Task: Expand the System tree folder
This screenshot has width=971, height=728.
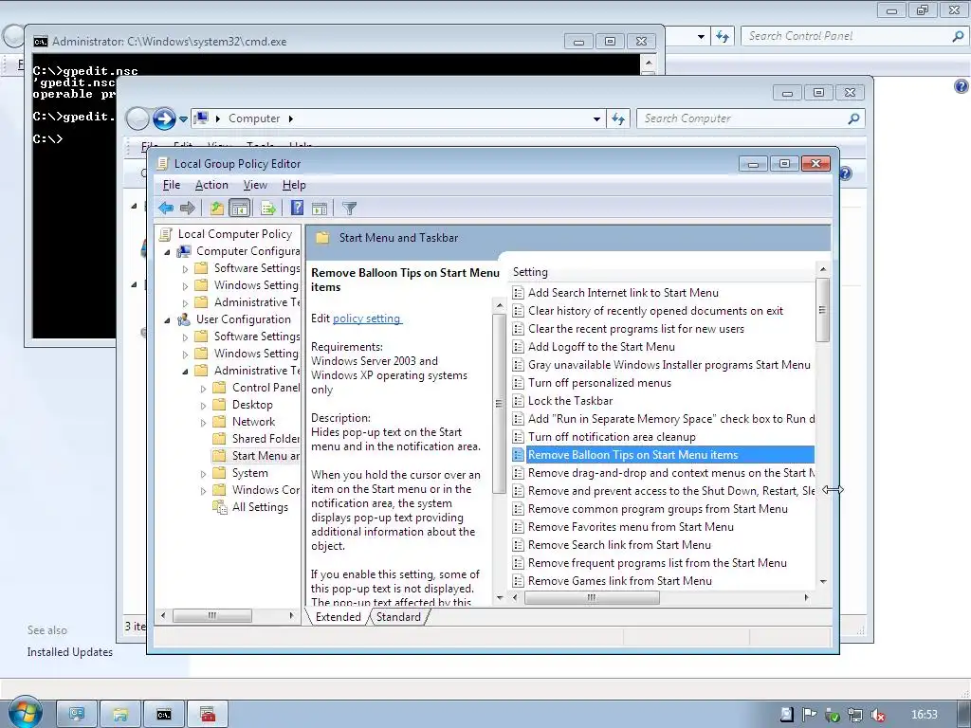Action: 203,474
